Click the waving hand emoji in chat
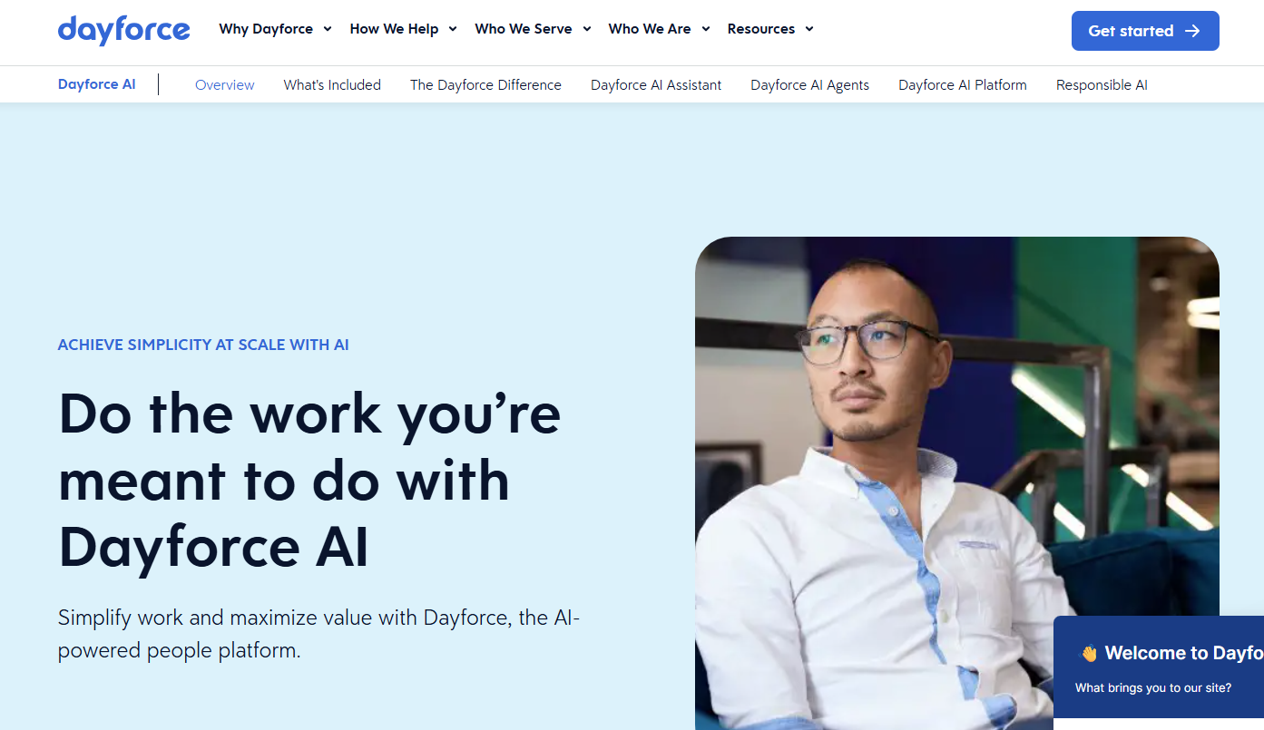Screen dimensions: 1264x730 (x=1089, y=653)
